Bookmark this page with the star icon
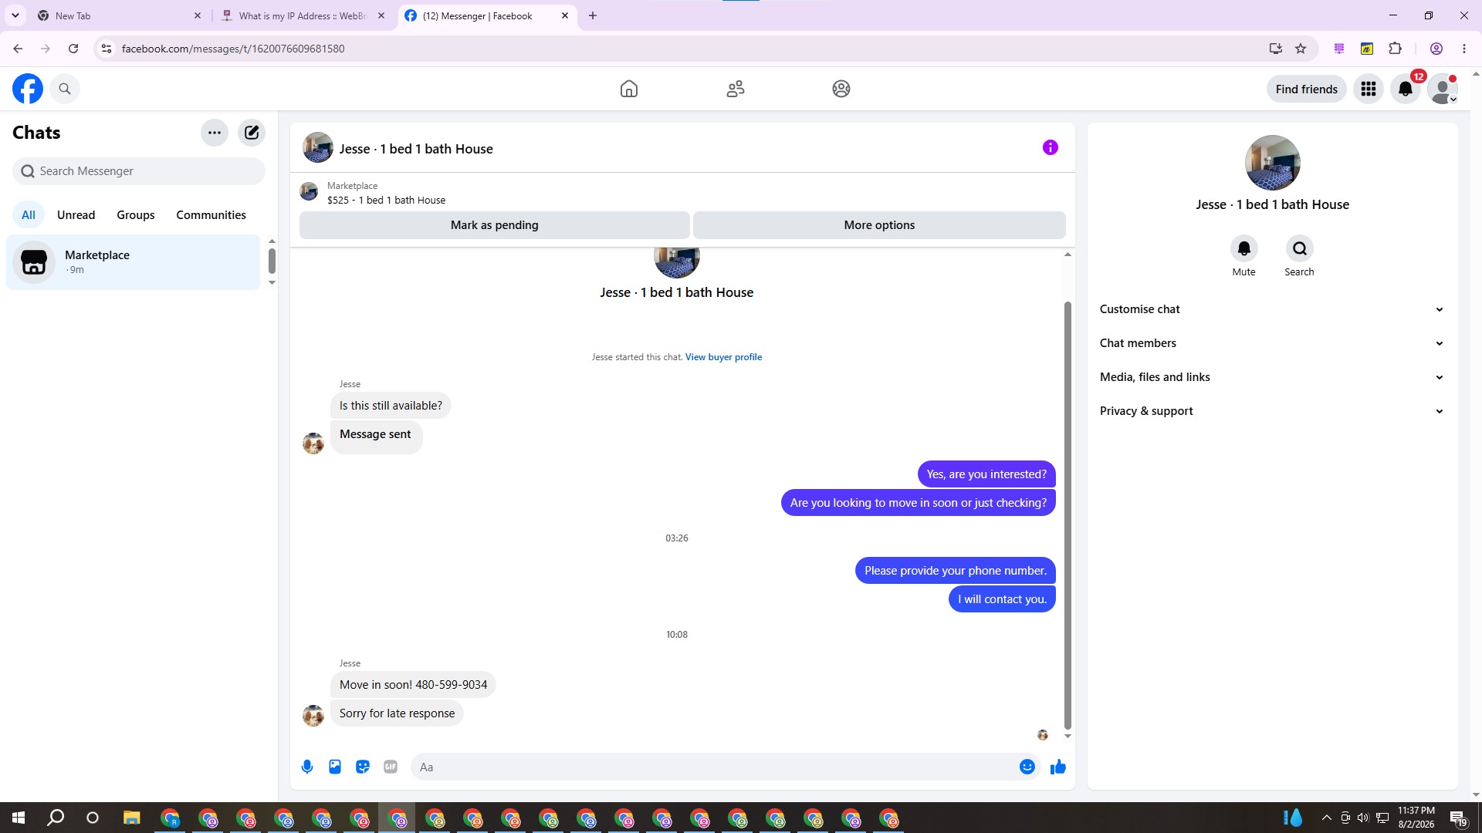1482x833 pixels. [1301, 49]
